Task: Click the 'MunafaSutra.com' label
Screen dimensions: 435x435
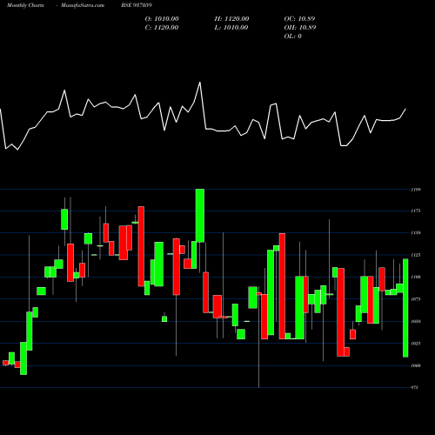Action: pos(83,5)
